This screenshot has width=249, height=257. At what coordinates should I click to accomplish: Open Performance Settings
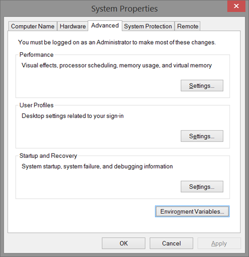(202, 85)
